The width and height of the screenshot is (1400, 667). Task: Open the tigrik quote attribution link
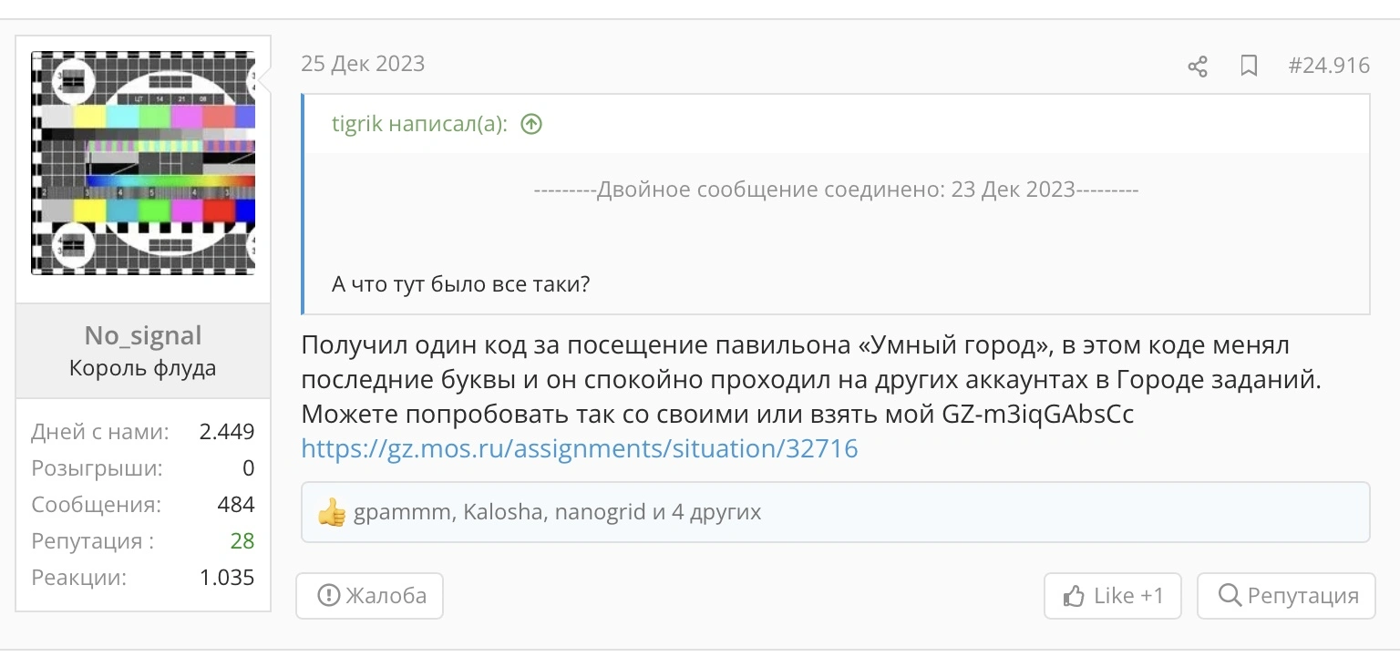coord(418,124)
